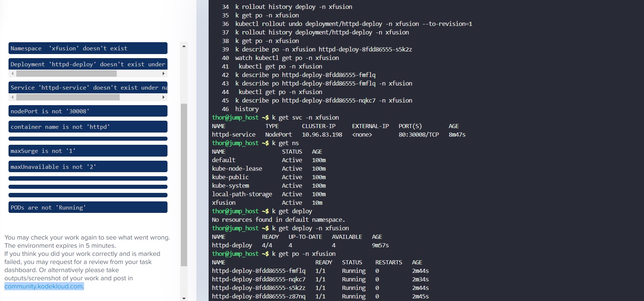Viewport: 644px width, 301px height.
Task: Select the "Namespace 'xfusion' doesn't exist" message
Action: coord(88,48)
